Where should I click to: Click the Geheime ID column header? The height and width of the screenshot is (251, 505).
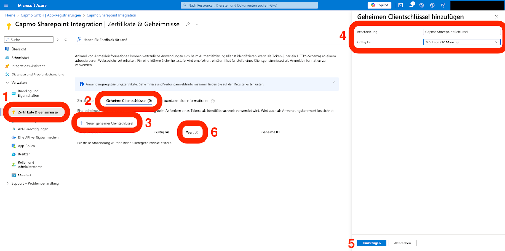coord(270,132)
